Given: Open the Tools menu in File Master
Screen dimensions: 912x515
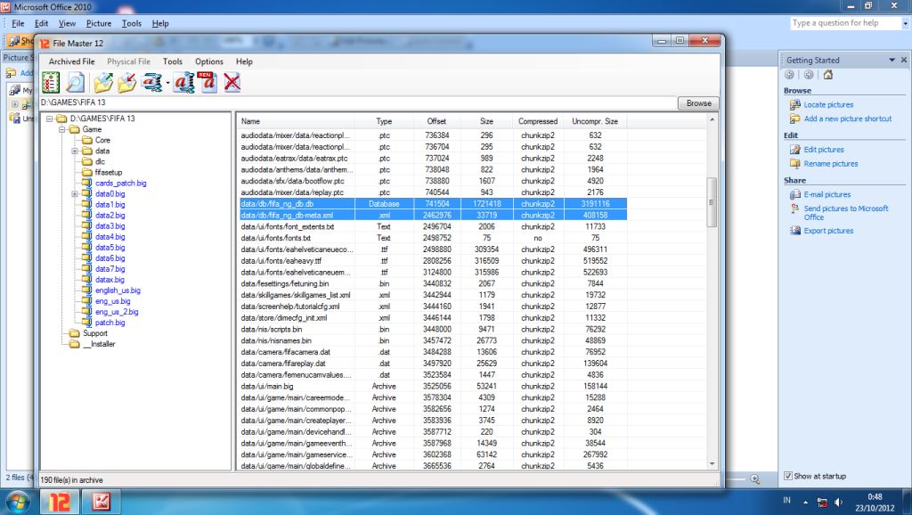Looking at the screenshot, I should 173,61.
